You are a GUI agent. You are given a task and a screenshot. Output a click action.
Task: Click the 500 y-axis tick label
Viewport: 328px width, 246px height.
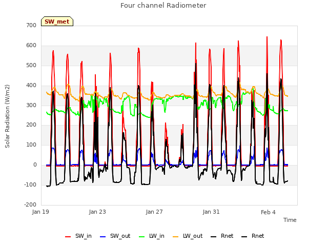31,65
